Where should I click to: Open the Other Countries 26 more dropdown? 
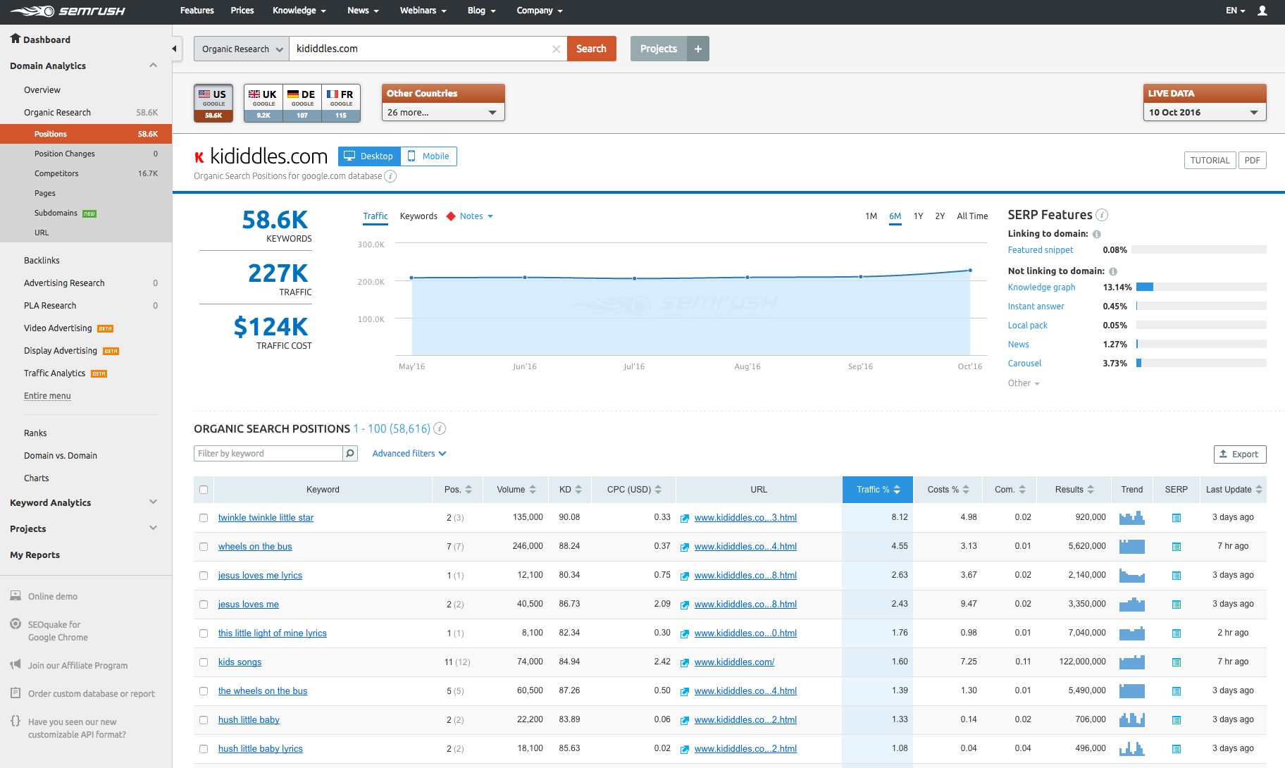point(443,113)
